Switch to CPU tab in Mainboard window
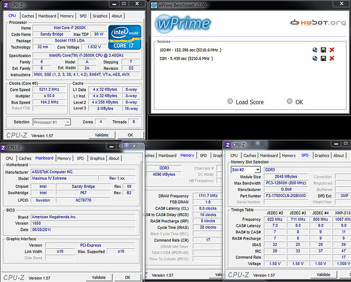Viewport: 351px width, 282px height. pyautogui.click(x=9, y=159)
